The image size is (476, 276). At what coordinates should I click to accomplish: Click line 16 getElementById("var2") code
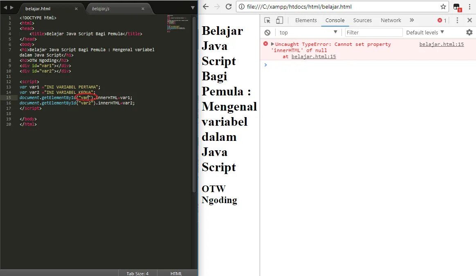77,103
